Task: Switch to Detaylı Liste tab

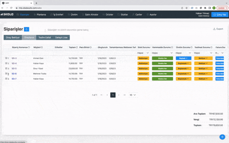Action: click(61, 37)
